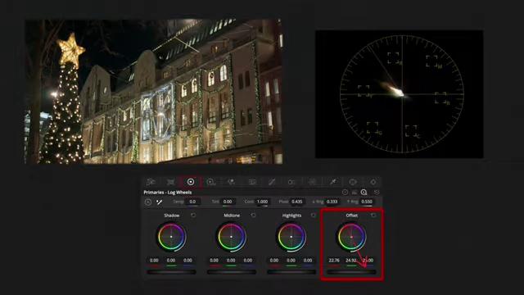Screen dimensions: 524x295
Task: Click the Shadow color wheel center
Action: [171, 237]
